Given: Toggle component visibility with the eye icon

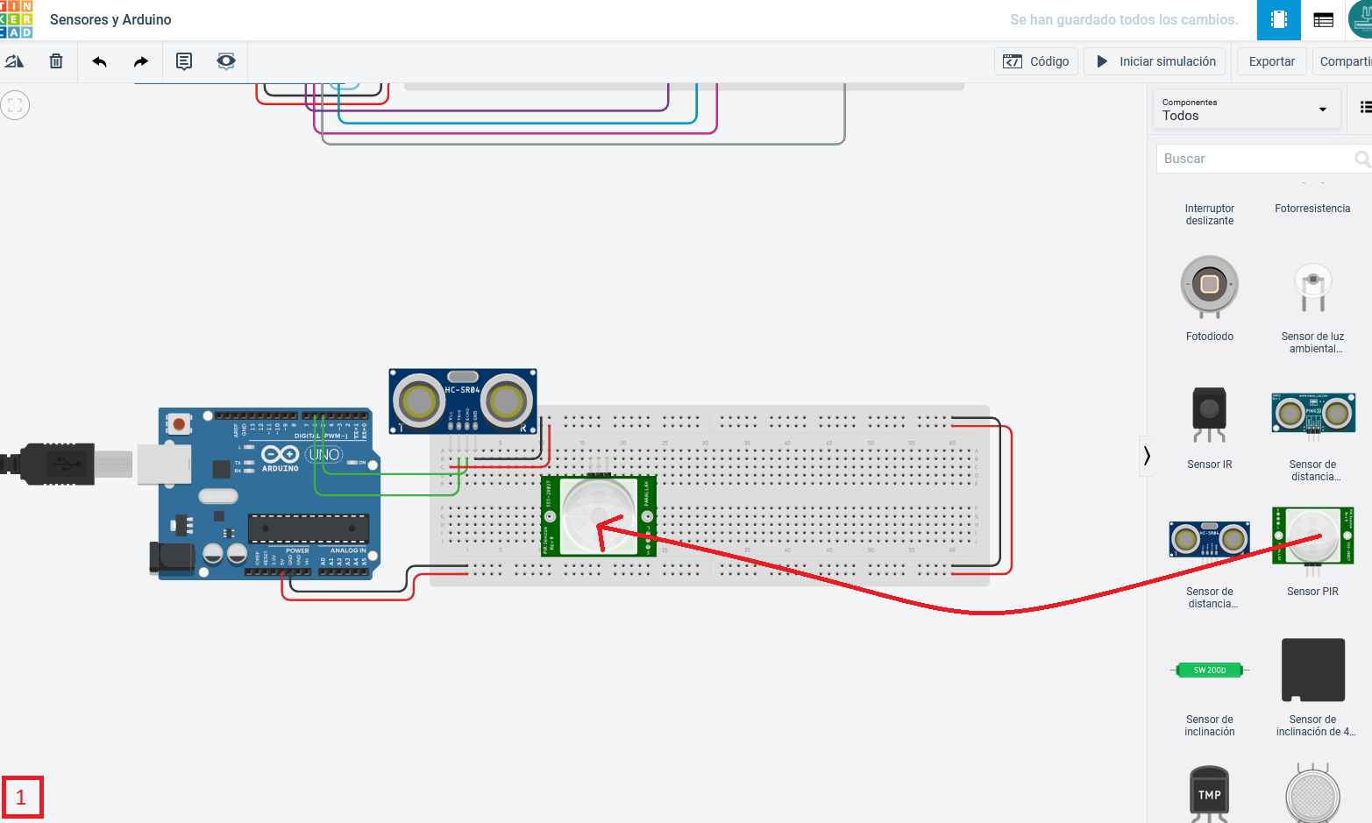Looking at the screenshot, I should [x=225, y=61].
